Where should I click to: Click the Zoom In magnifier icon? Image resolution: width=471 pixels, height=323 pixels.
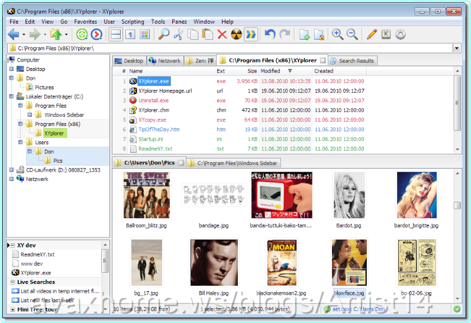[338, 34]
